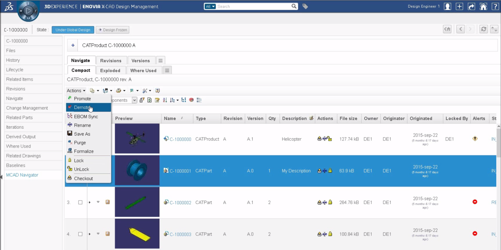Click the plus add icon in header

[459, 6]
